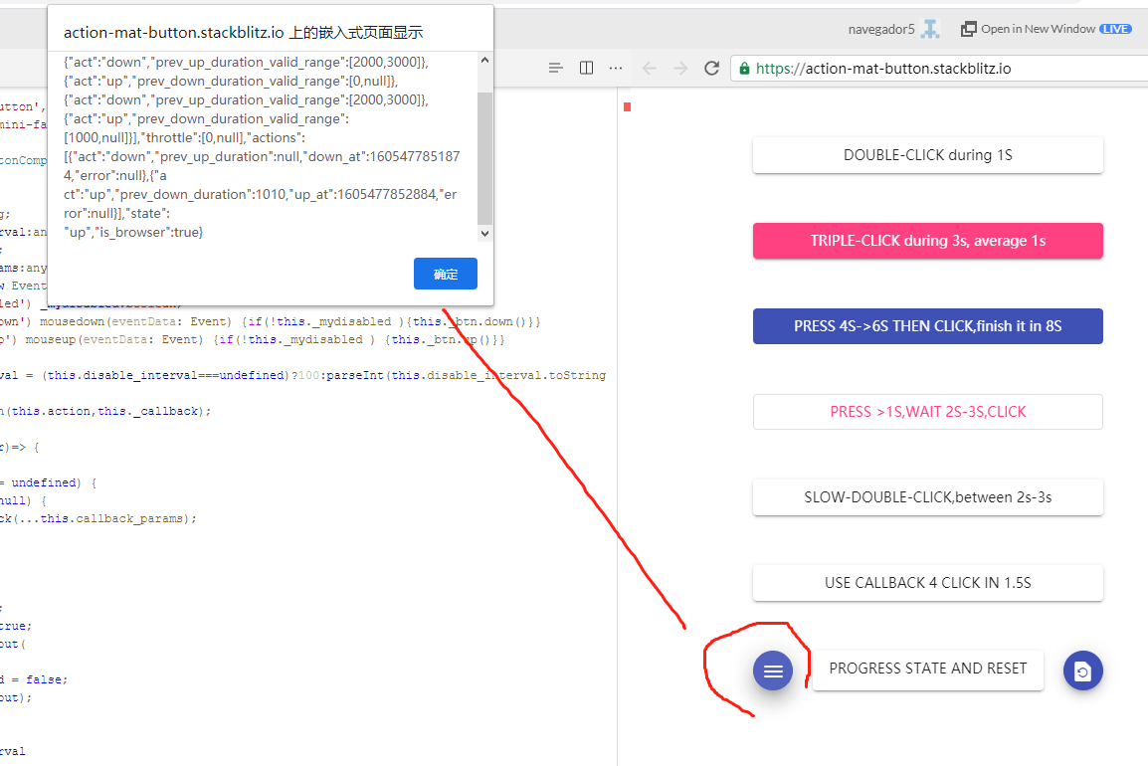Click the PROGRESS STATE AND RESET button
This screenshot has width=1148, height=766.
point(927,670)
